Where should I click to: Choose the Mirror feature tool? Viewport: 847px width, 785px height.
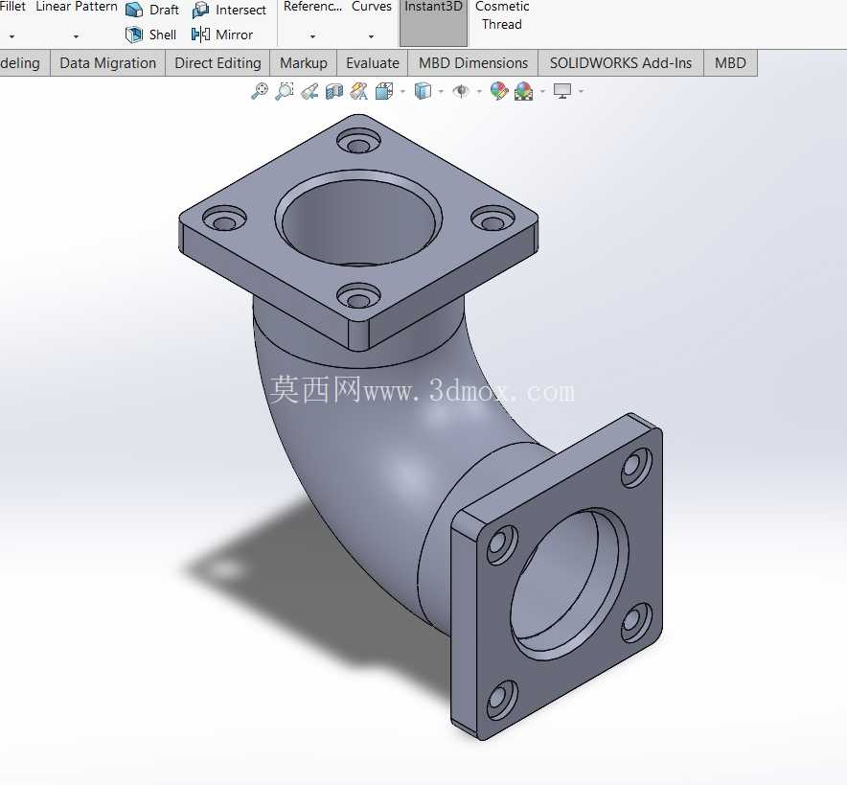pyautogui.click(x=222, y=35)
